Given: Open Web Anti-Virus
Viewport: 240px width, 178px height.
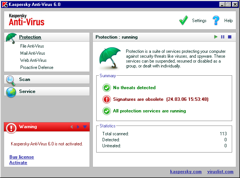Looking at the screenshot, I should click(x=33, y=60).
